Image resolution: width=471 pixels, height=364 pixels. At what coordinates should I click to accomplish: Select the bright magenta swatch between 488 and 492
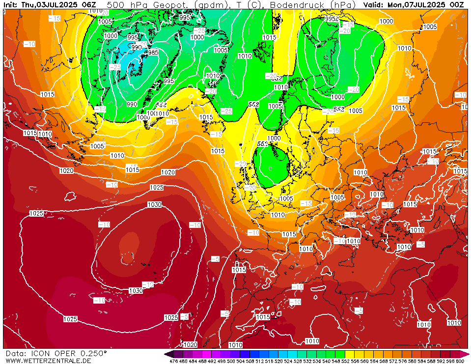tap(207, 354)
